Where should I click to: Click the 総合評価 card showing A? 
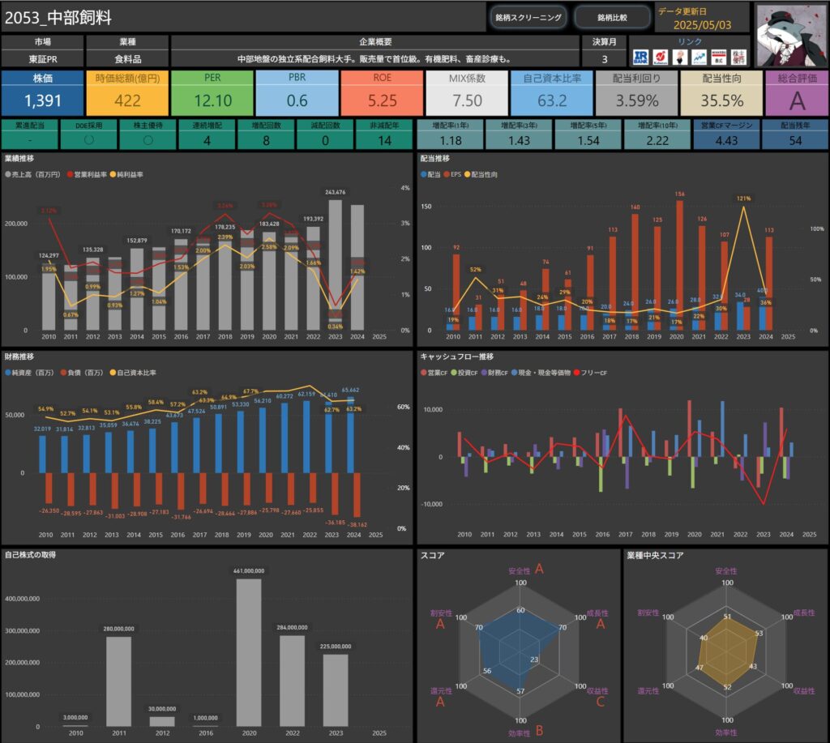tap(798, 93)
